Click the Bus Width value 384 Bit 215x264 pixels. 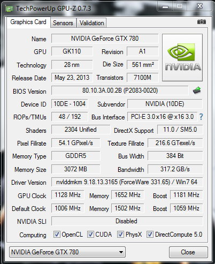[x=175, y=156]
